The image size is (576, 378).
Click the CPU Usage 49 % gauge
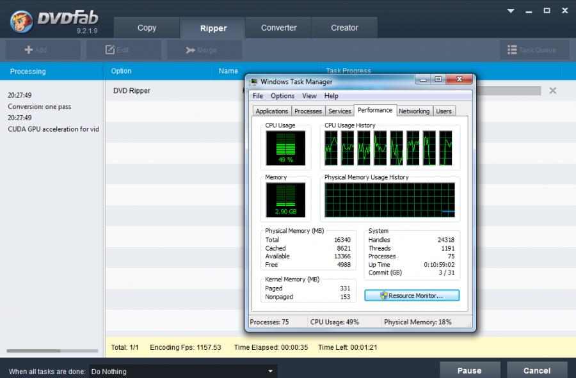(x=286, y=148)
